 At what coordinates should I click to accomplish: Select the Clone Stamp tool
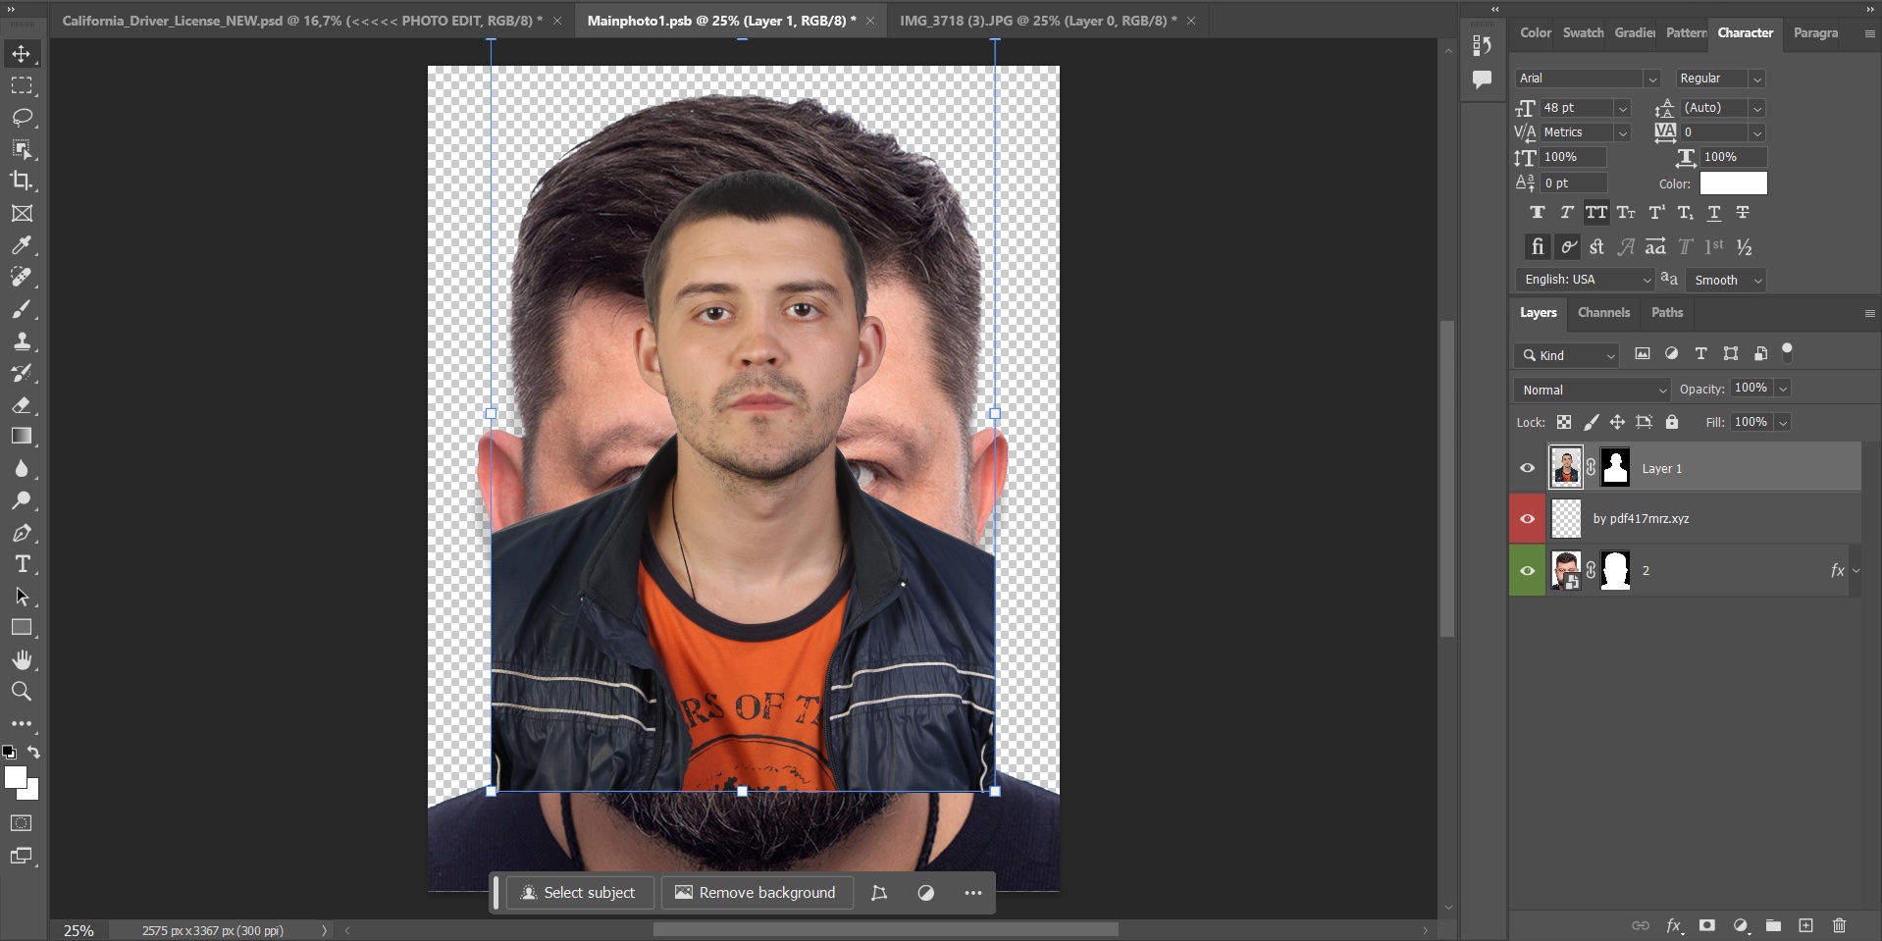pyautogui.click(x=21, y=341)
